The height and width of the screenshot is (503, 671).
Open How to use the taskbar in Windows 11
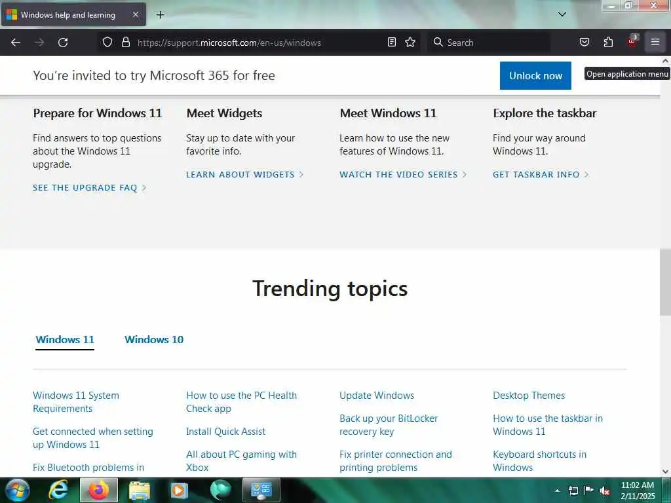547,425
